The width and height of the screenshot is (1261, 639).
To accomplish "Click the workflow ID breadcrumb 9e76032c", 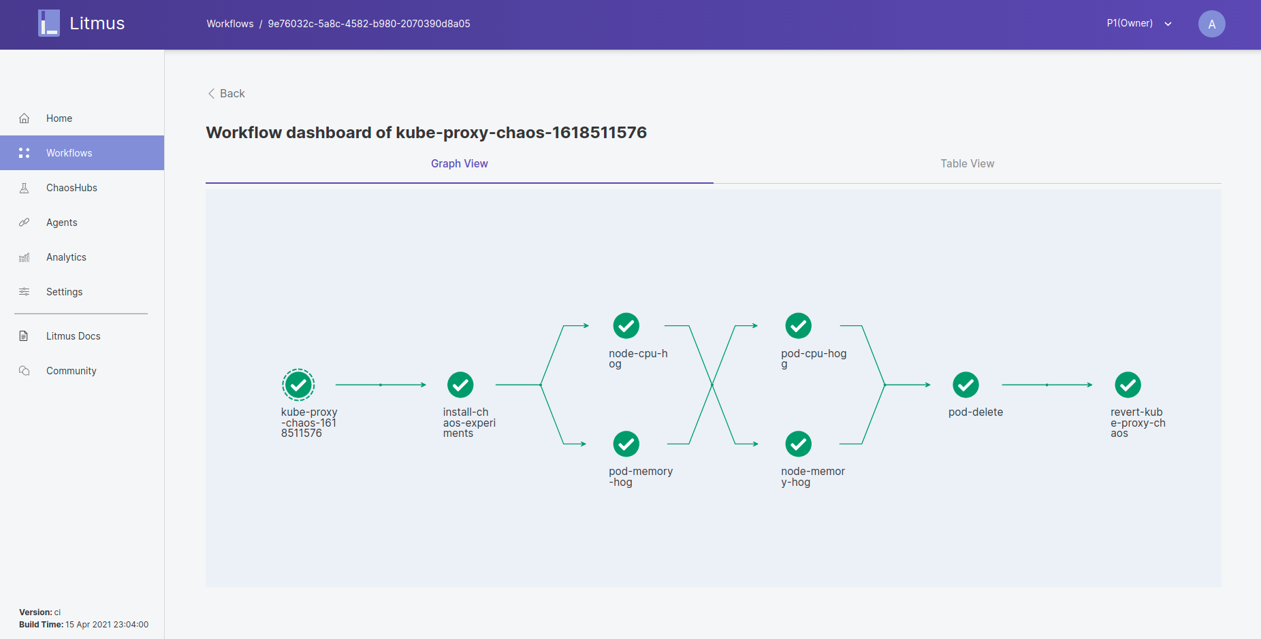I will tap(369, 24).
